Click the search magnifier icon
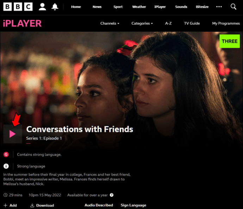The image size is (243, 209). click(233, 7)
